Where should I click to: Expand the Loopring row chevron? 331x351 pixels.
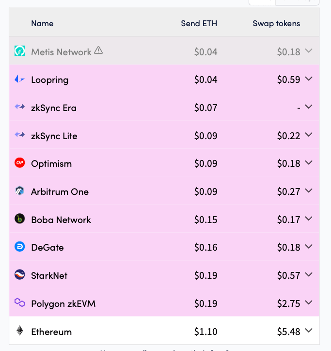309,79
